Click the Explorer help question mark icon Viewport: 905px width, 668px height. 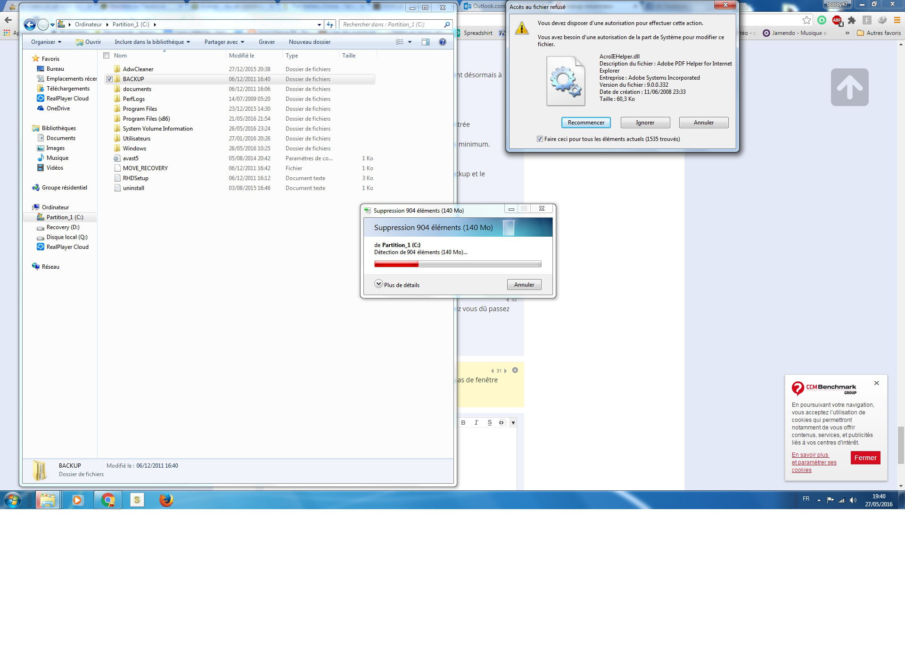[442, 42]
